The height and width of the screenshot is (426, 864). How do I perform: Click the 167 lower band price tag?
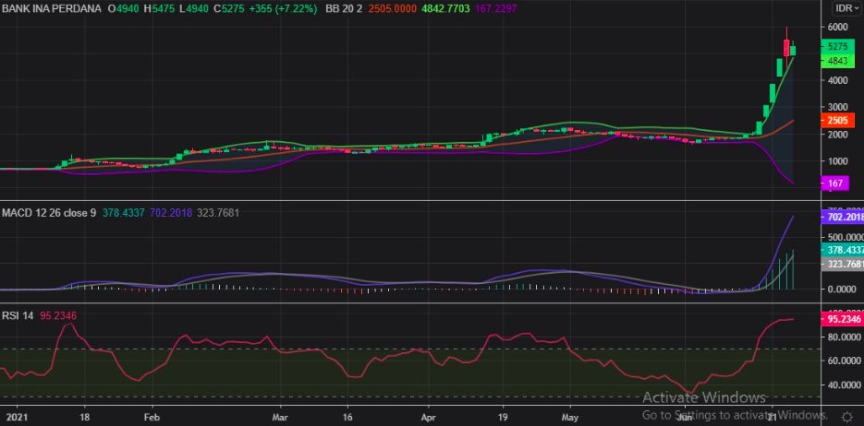(x=835, y=183)
